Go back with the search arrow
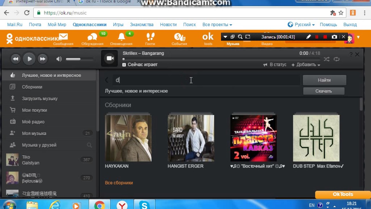371x209 pixels. [x=107, y=80]
